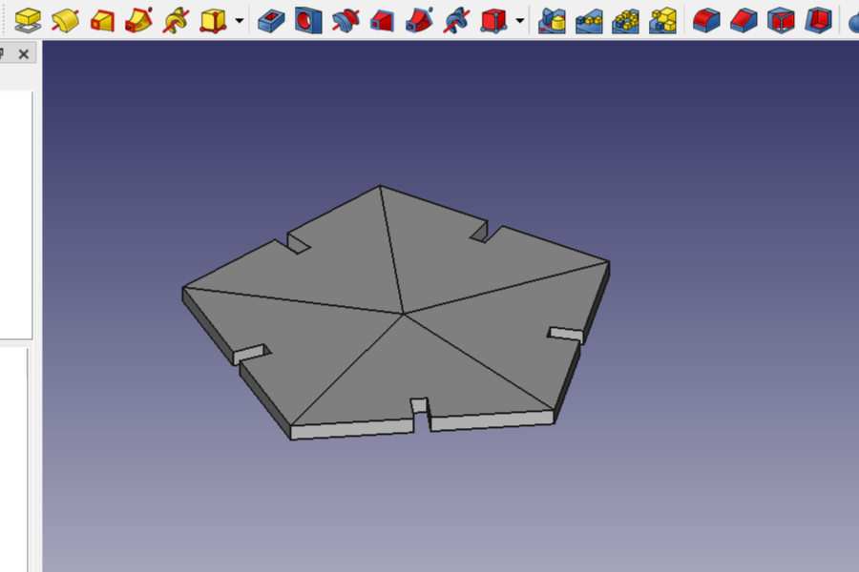
Task: Apply the Fillet tool
Action: click(x=706, y=16)
